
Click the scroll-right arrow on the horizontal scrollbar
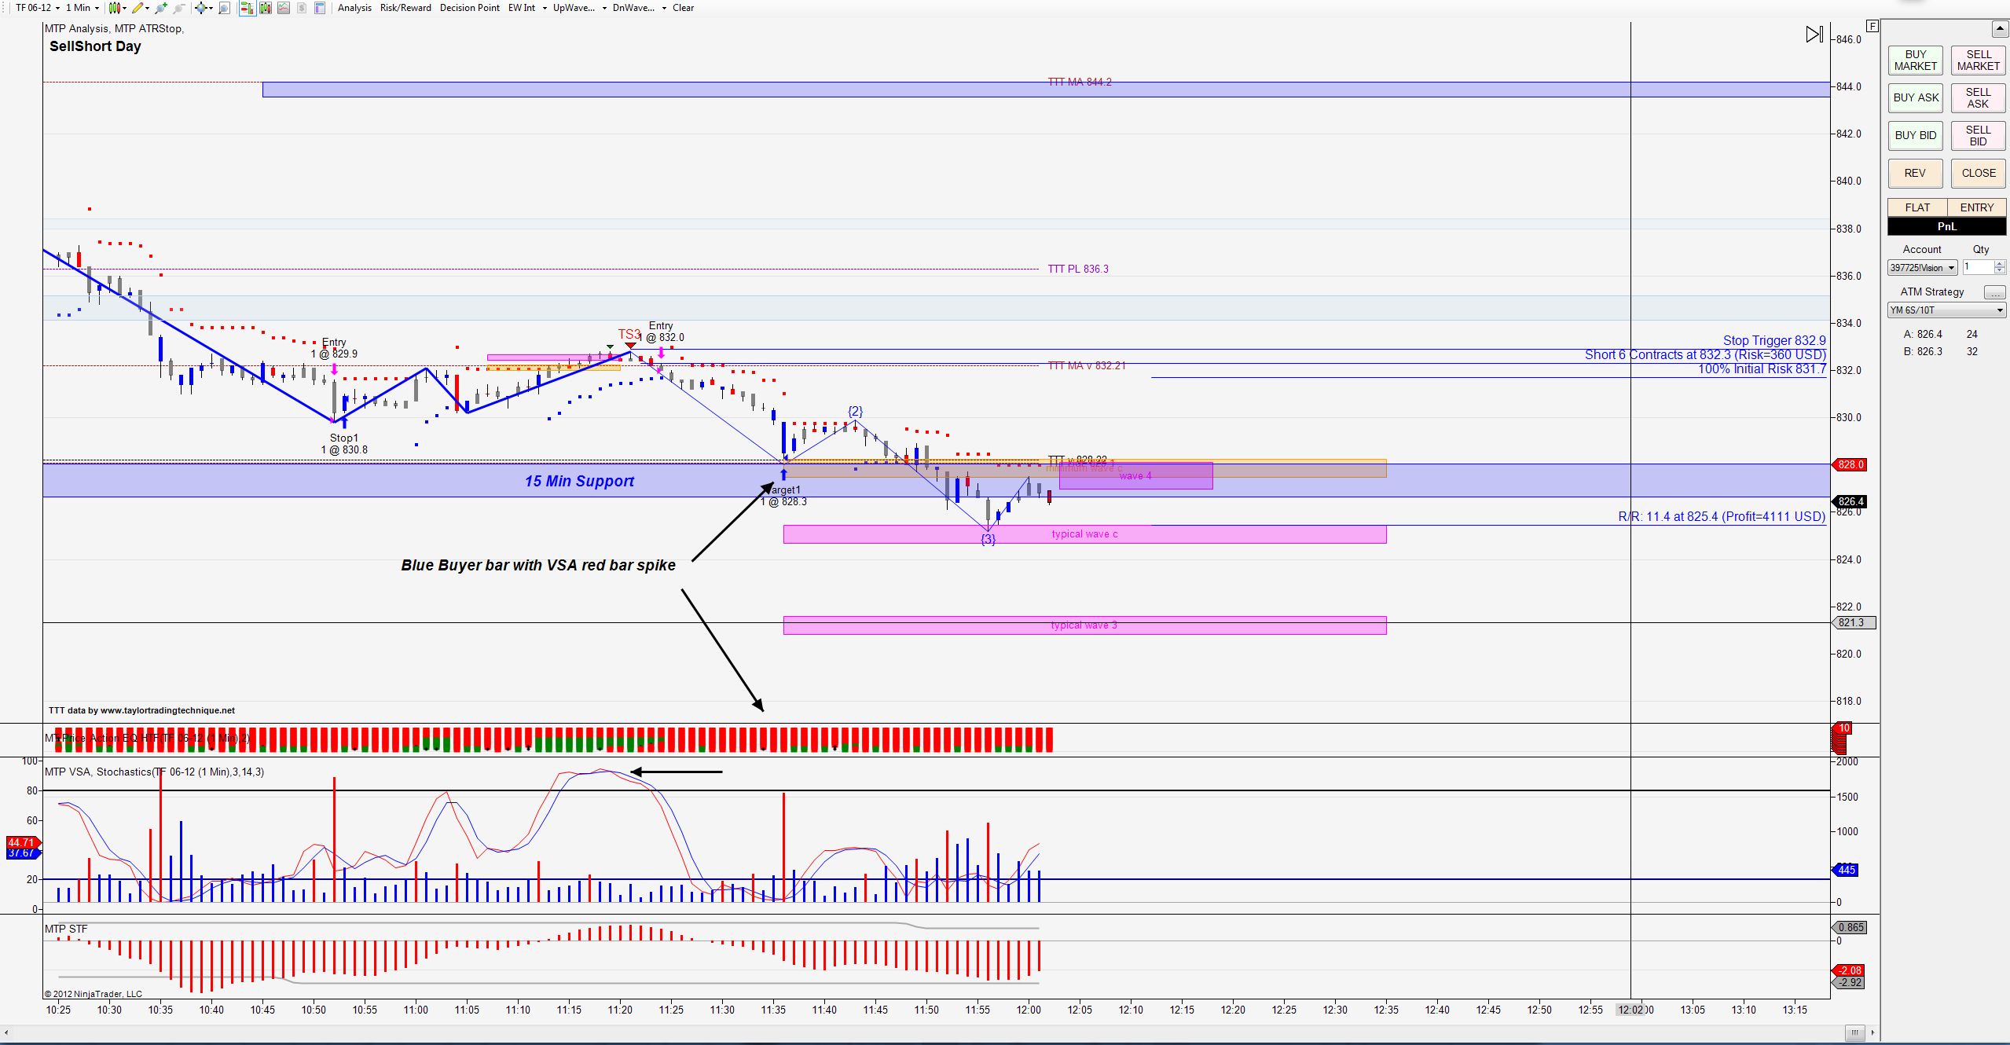tap(1873, 1032)
